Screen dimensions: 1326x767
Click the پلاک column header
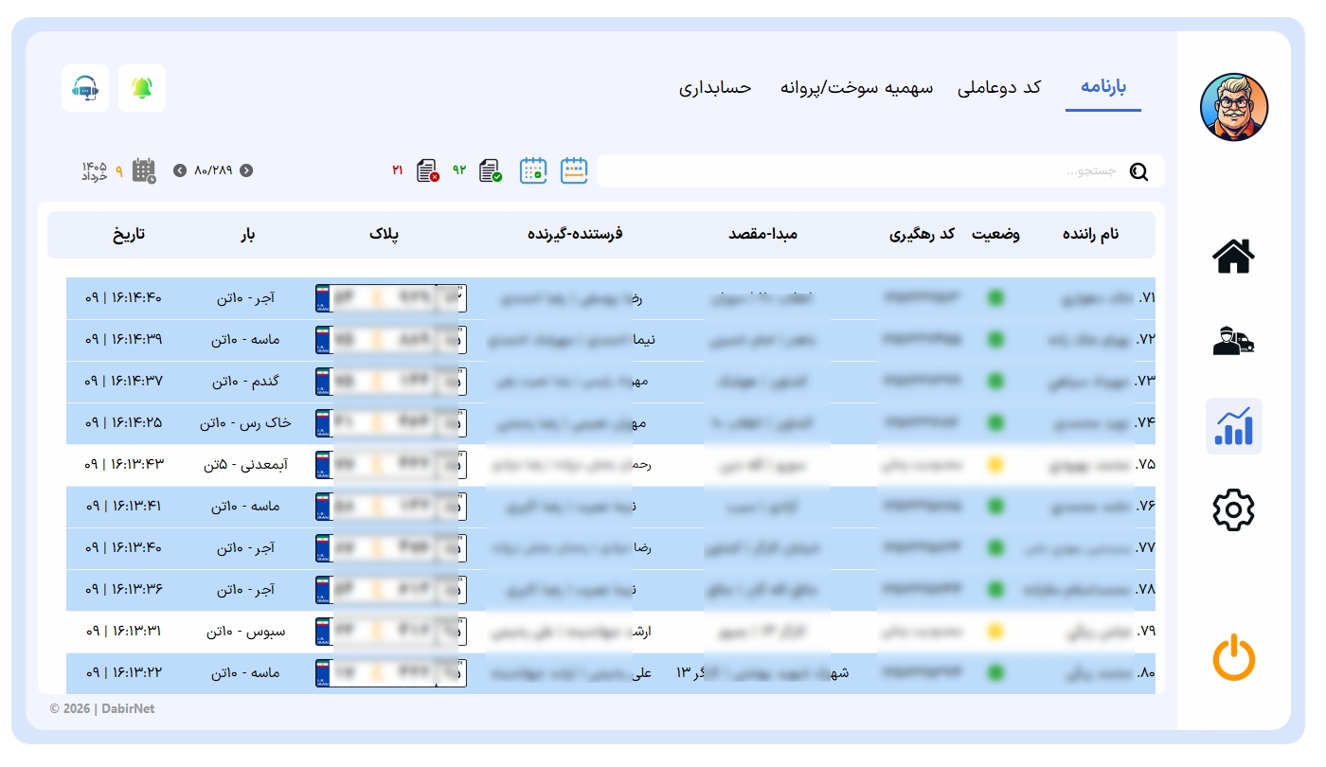point(385,234)
